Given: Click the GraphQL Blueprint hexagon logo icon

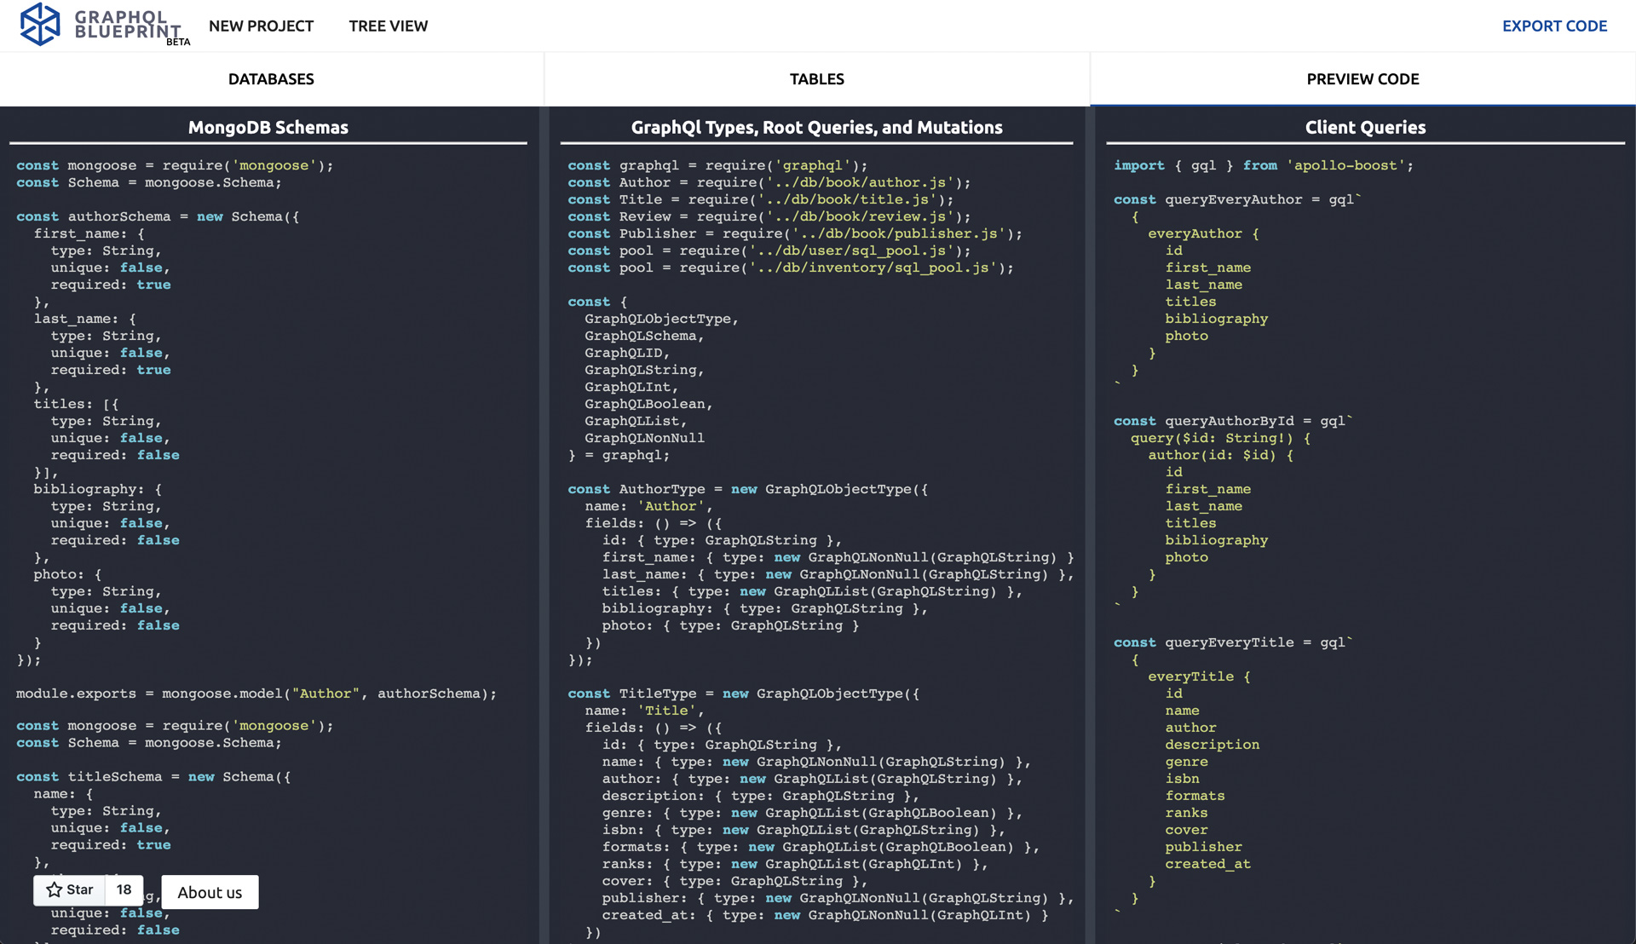Looking at the screenshot, I should click(40, 24).
